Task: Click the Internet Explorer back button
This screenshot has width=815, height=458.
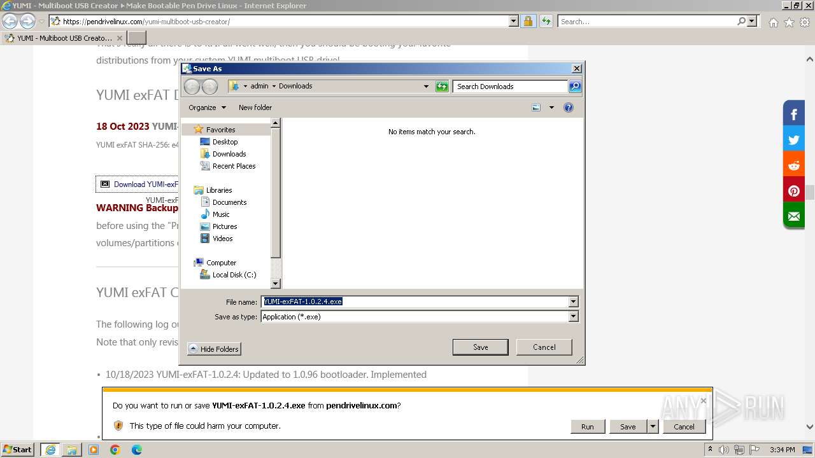Action: tap(10, 22)
